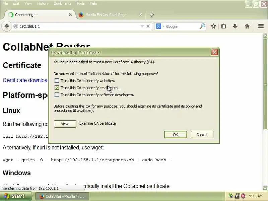Close the Mozilla Firefox Start Page tab

point(141,15)
